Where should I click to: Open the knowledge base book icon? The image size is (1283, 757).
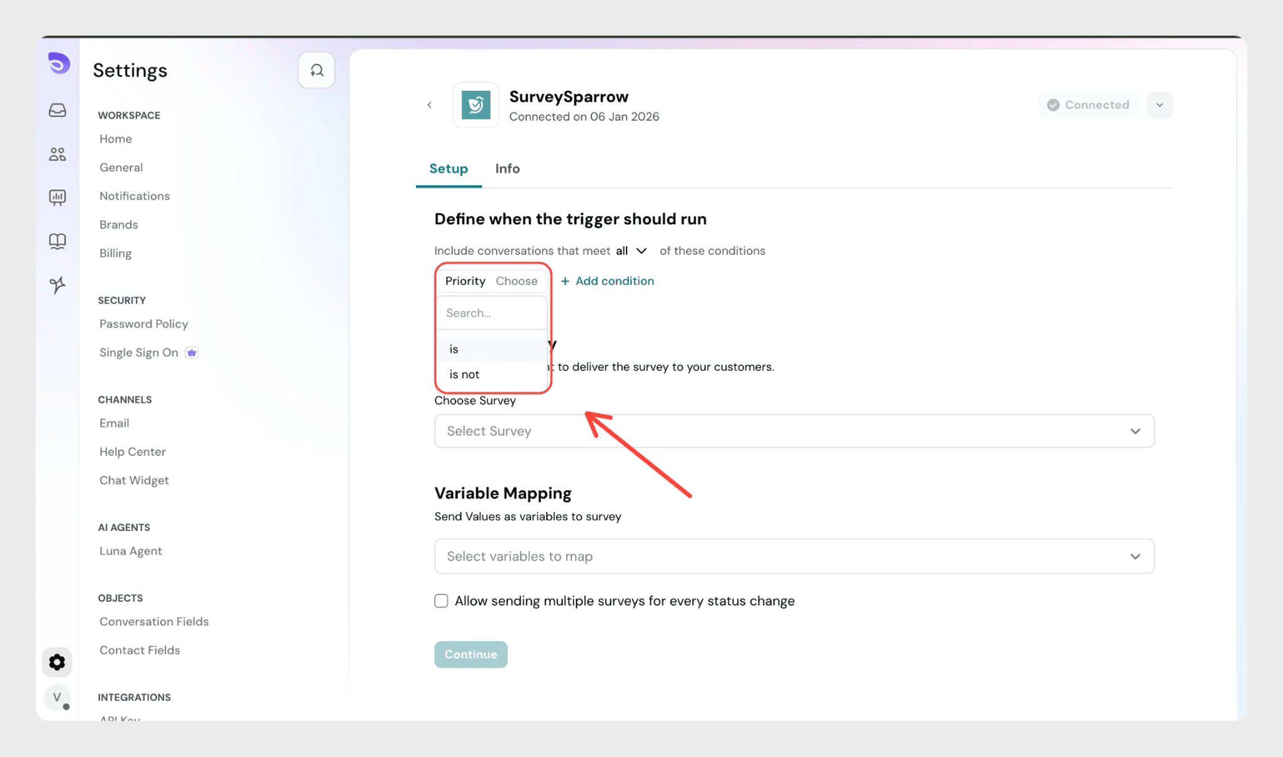58,242
